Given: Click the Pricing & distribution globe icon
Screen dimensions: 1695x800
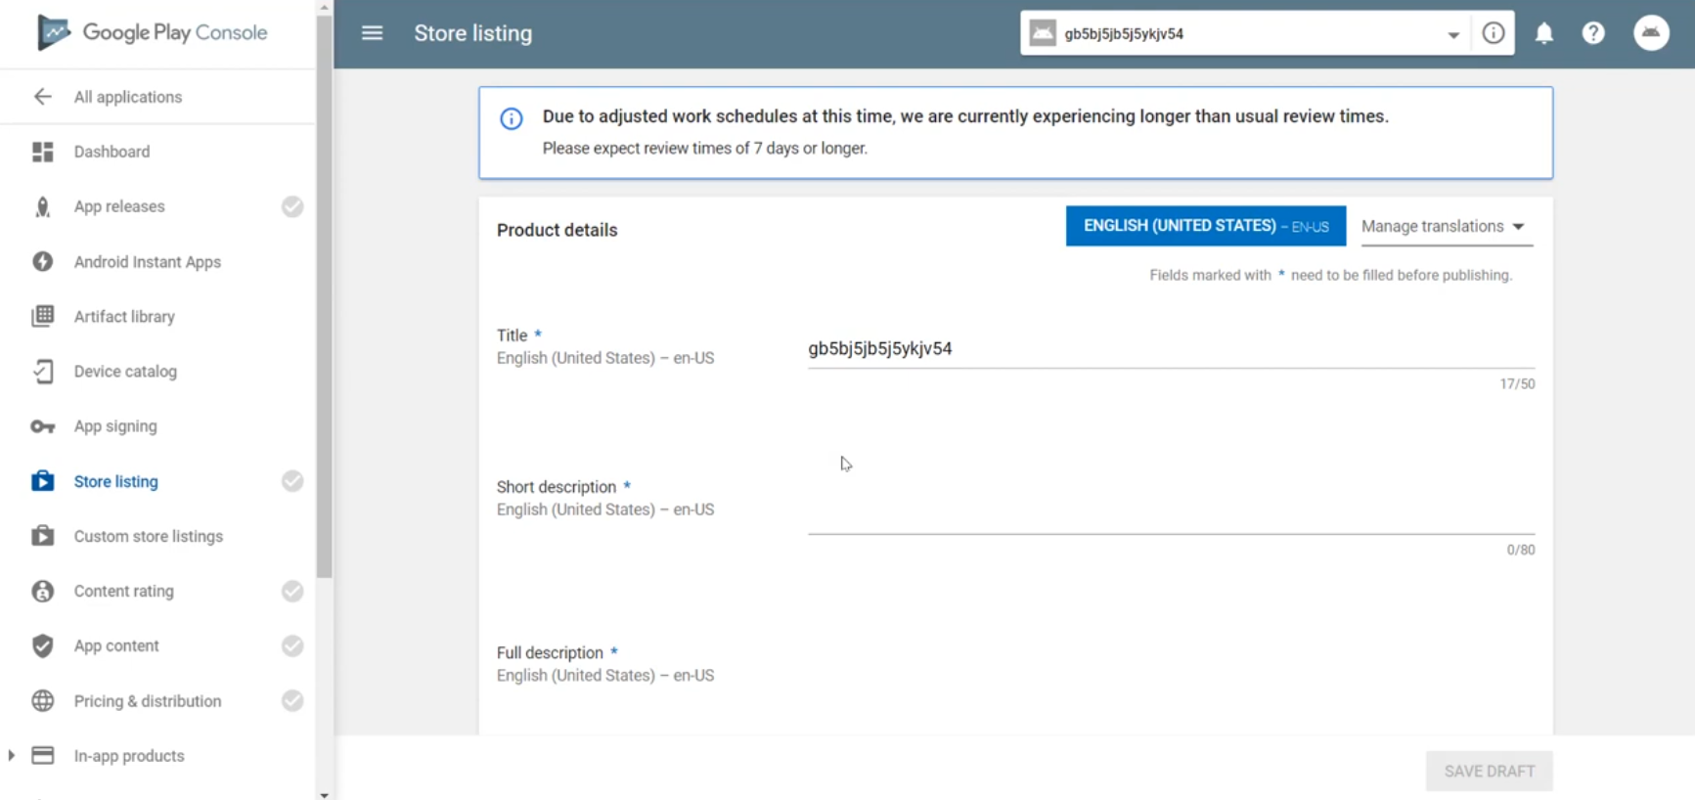Looking at the screenshot, I should [x=42, y=701].
